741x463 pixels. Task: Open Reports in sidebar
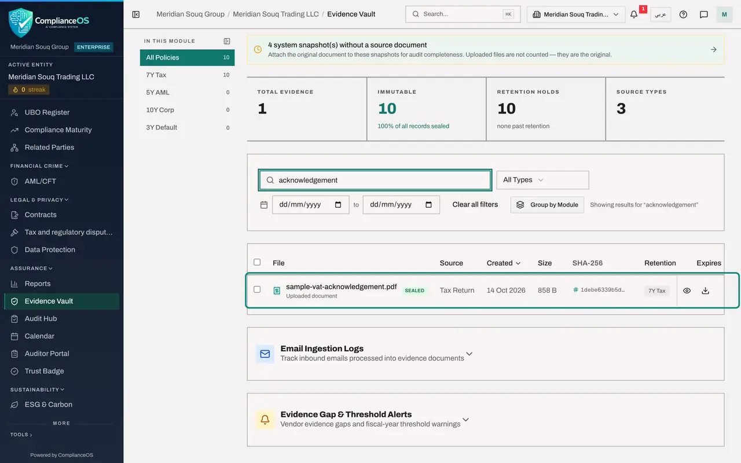click(x=61, y=284)
